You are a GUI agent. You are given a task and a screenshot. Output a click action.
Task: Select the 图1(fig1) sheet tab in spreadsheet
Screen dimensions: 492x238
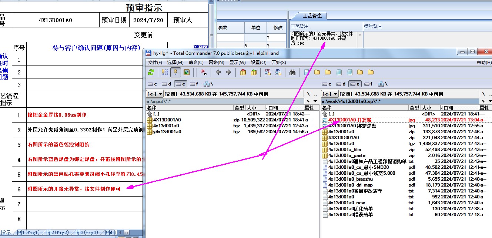28,232
